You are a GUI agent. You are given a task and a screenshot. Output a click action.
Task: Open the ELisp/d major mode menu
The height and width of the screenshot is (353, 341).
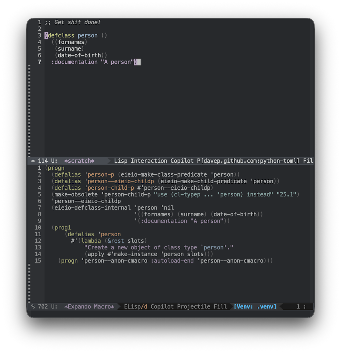coord(136,307)
